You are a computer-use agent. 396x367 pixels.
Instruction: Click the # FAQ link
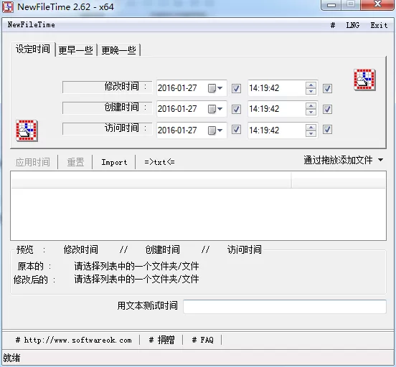(202, 340)
